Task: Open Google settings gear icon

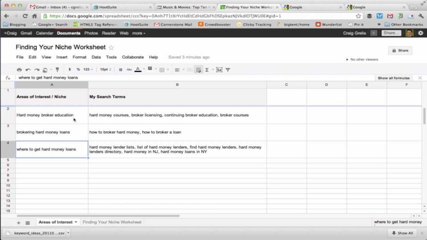Action: pyautogui.click(x=420, y=33)
